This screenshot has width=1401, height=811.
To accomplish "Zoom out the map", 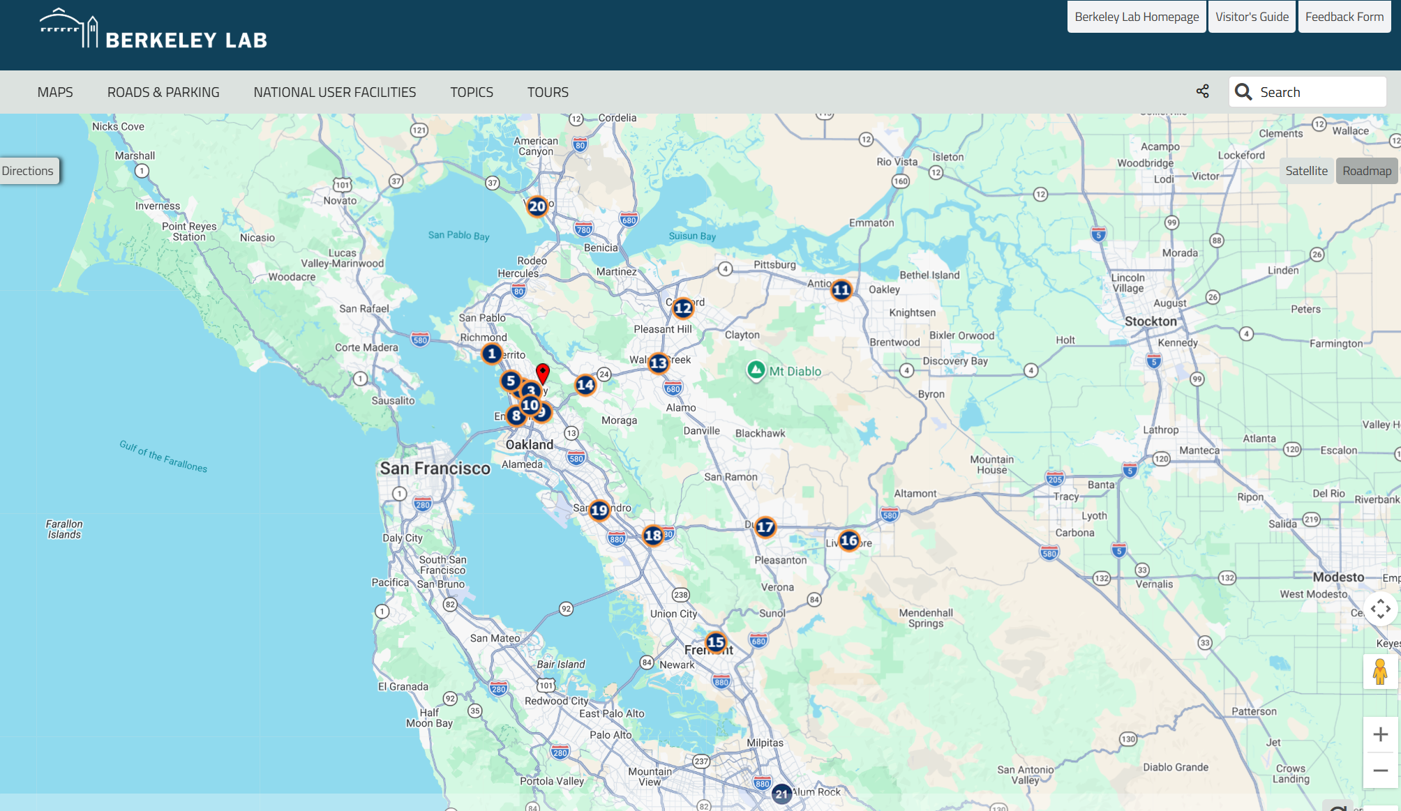I will coord(1381,771).
